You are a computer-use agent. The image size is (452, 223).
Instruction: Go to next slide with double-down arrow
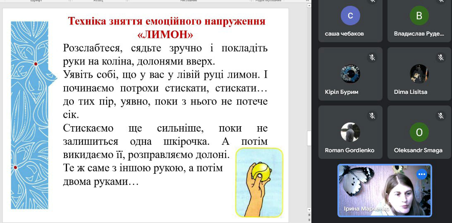[x=309, y=219]
